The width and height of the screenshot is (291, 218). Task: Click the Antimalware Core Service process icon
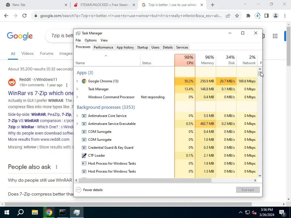click(84, 116)
